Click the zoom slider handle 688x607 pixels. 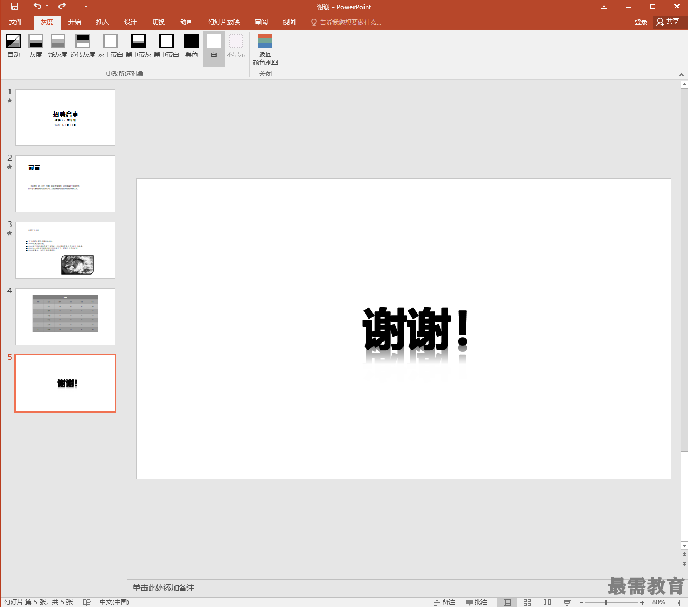click(x=606, y=602)
